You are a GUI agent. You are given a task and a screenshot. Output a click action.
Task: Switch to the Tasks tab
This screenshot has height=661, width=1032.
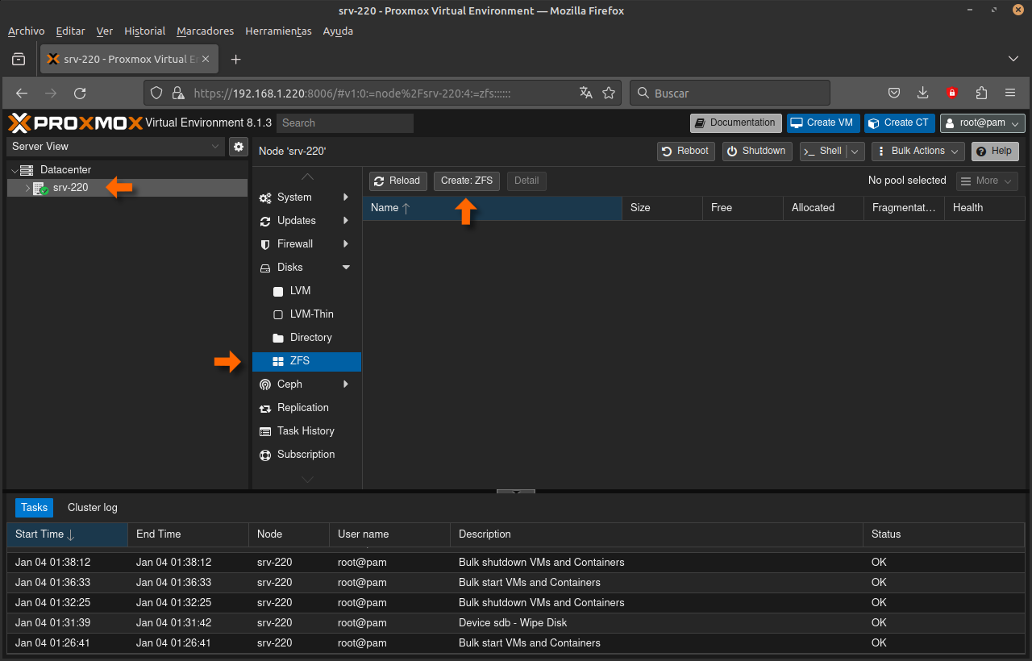(34, 508)
